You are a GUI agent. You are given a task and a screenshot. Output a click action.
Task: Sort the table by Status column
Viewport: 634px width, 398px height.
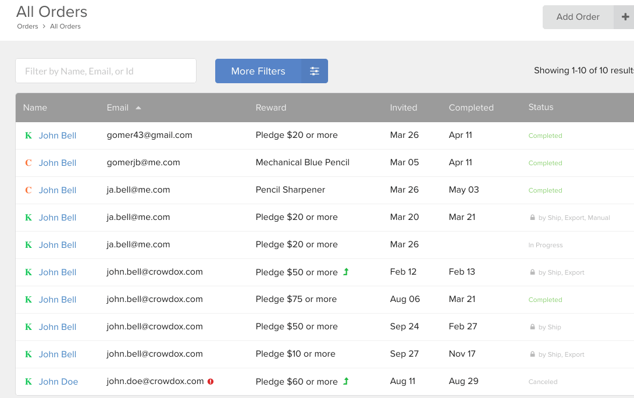tap(541, 107)
